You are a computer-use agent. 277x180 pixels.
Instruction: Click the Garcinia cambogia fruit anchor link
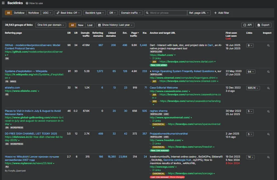click(x=177, y=160)
